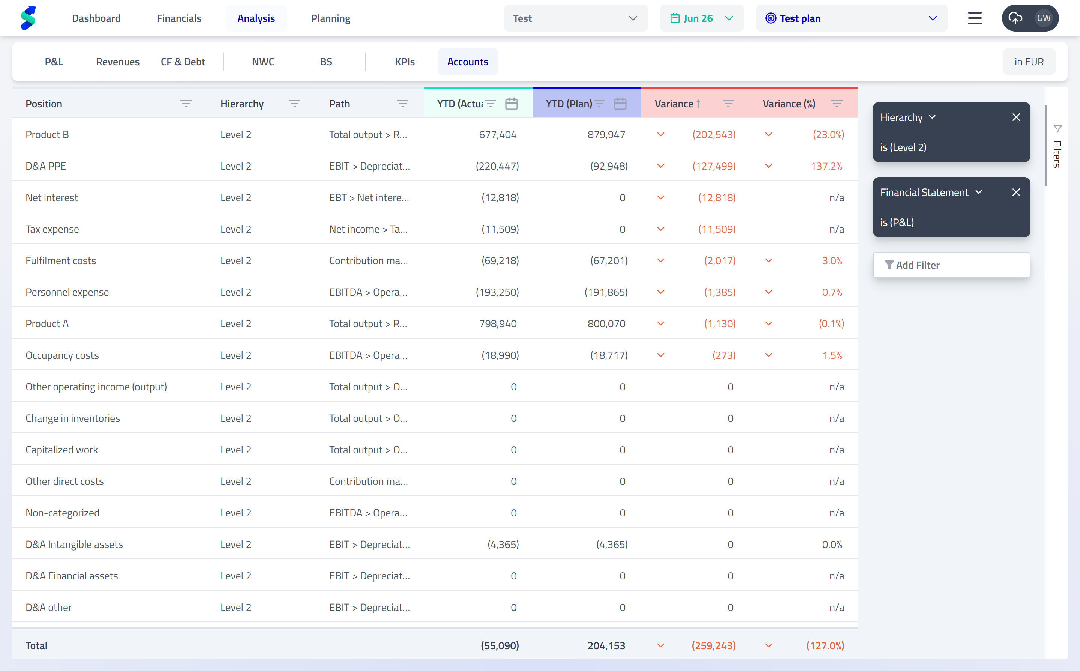
Task: Open the calendar icon on YTD (Actual) column
Action: (511, 104)
